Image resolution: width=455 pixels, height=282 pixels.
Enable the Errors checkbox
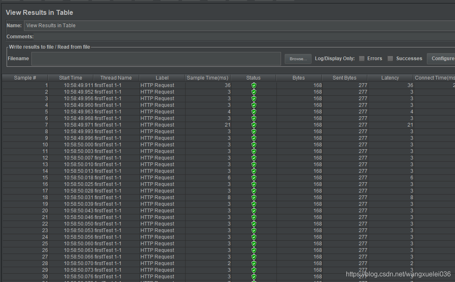(x=362, y=59)
